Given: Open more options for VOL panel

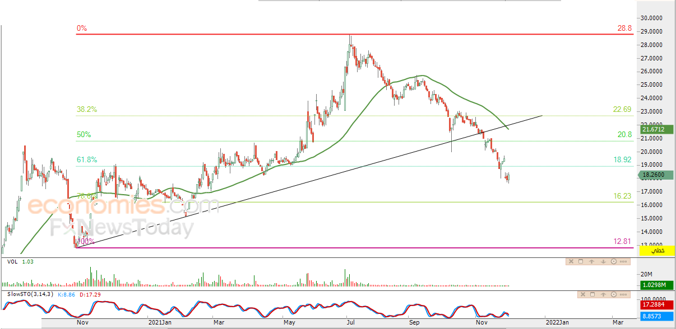Looking at the screenshot, I should pos(624,261).
